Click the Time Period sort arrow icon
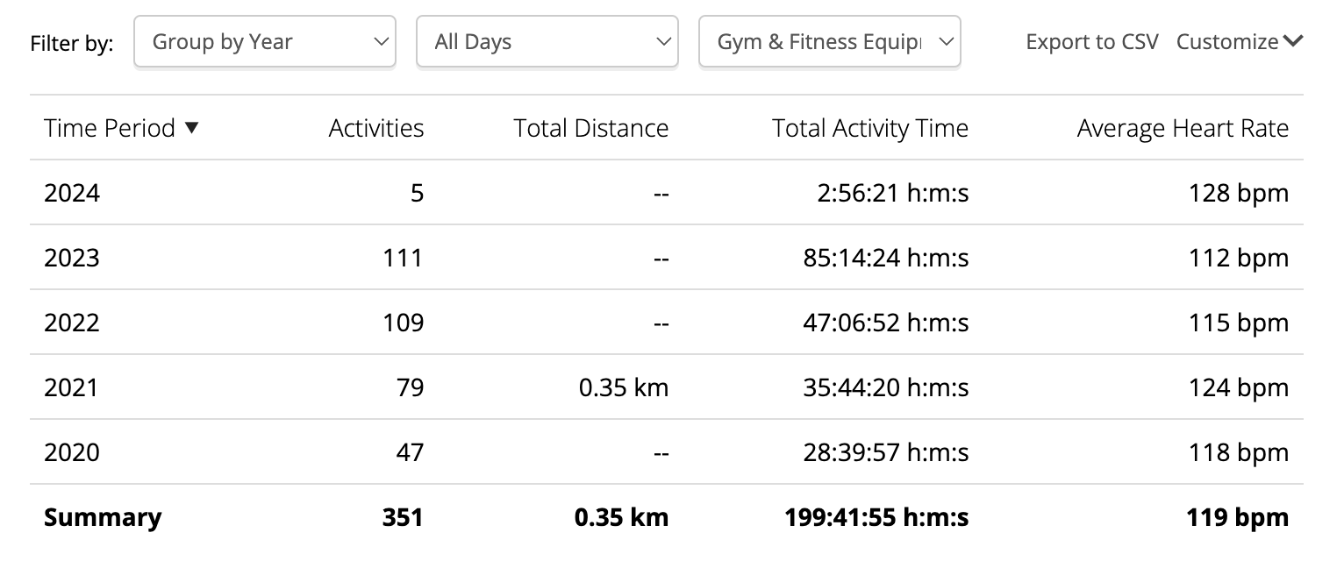Viewport: 1344px width, 561px height. (x=192, y=128)
